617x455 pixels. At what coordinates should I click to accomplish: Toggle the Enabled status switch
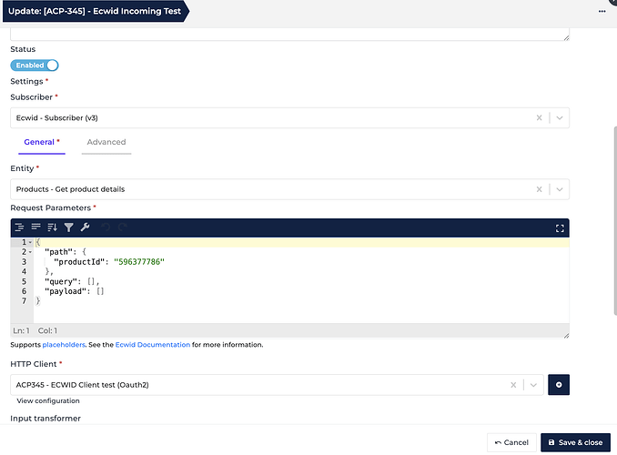(x=35, y=66)
